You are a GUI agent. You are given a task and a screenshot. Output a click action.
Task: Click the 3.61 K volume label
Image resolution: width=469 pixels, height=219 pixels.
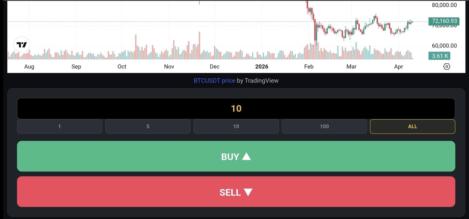click(440, 56)
